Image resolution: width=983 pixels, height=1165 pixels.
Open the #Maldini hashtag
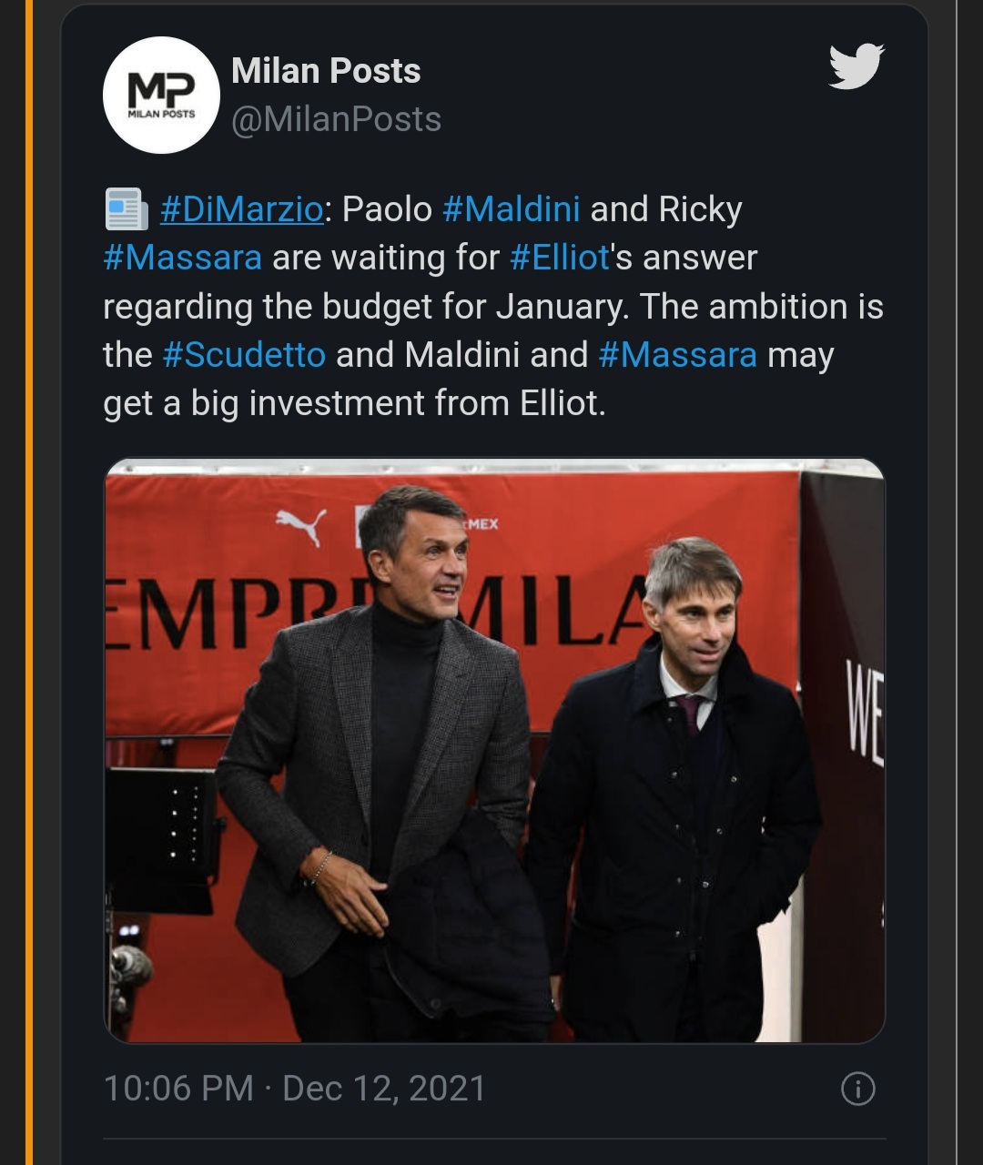point(511,209)
